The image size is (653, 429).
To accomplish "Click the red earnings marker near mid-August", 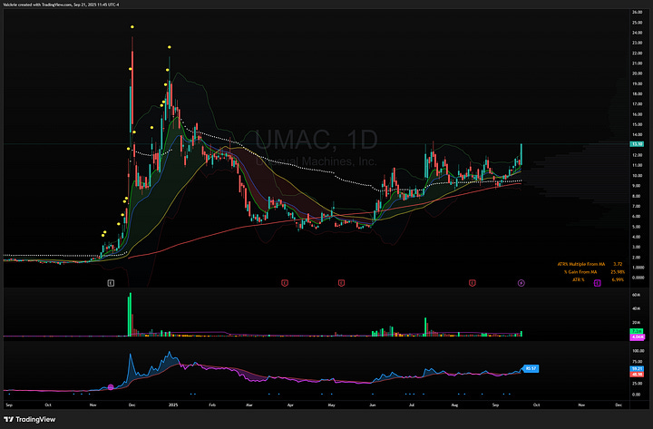I will (473, 283).
